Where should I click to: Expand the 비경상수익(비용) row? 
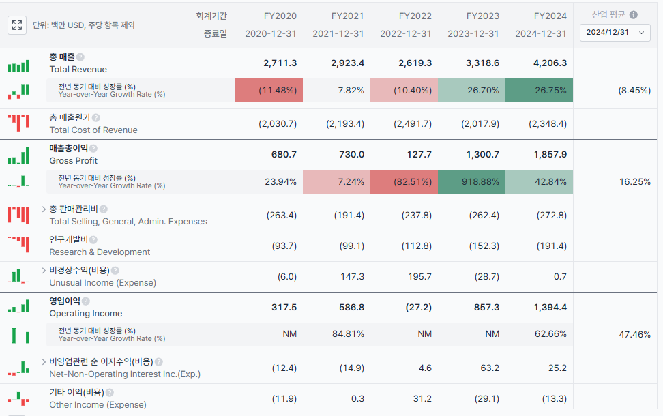(x=44, y=270)
